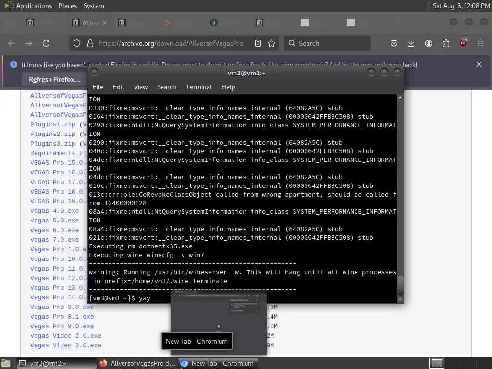Click Plugins1.zip download link

(53, 124)
